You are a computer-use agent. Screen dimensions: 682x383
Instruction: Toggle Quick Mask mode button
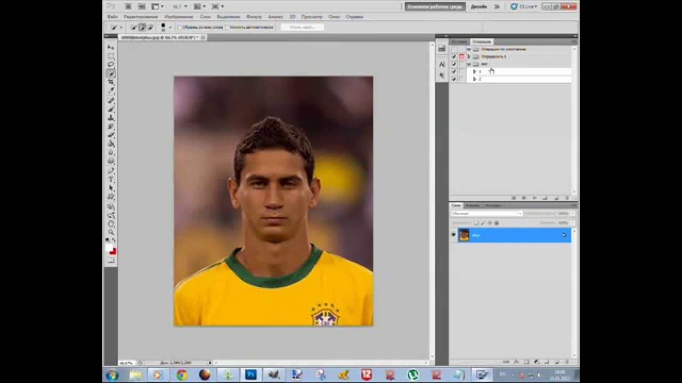(x=111, y=260)
